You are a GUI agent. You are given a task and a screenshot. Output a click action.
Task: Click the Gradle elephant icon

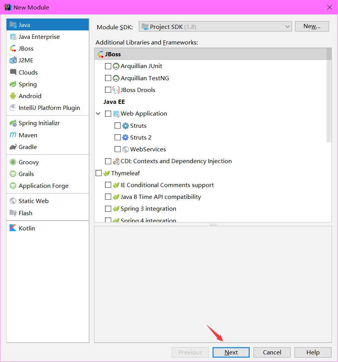click(13, 147)
